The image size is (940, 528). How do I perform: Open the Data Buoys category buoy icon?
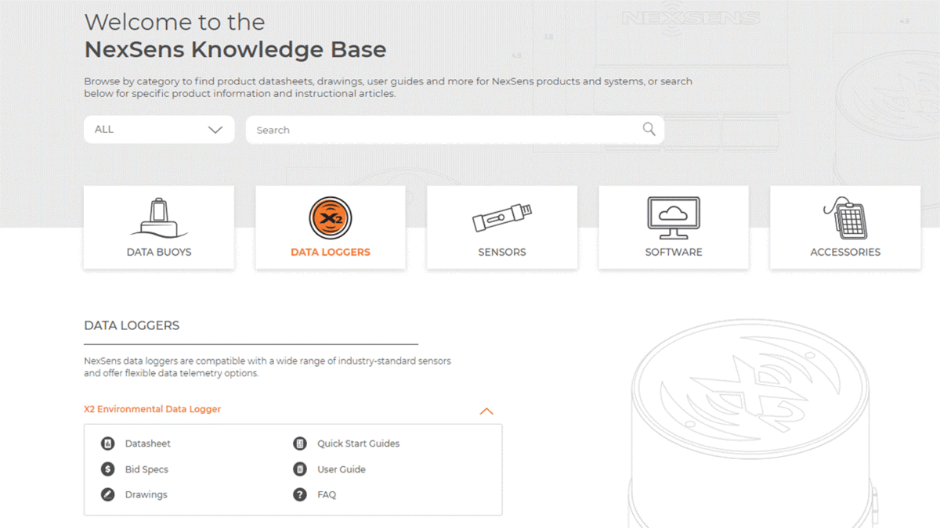coord(159,217)
